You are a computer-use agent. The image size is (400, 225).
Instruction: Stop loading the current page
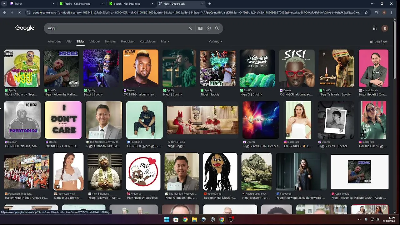[19, 12]
